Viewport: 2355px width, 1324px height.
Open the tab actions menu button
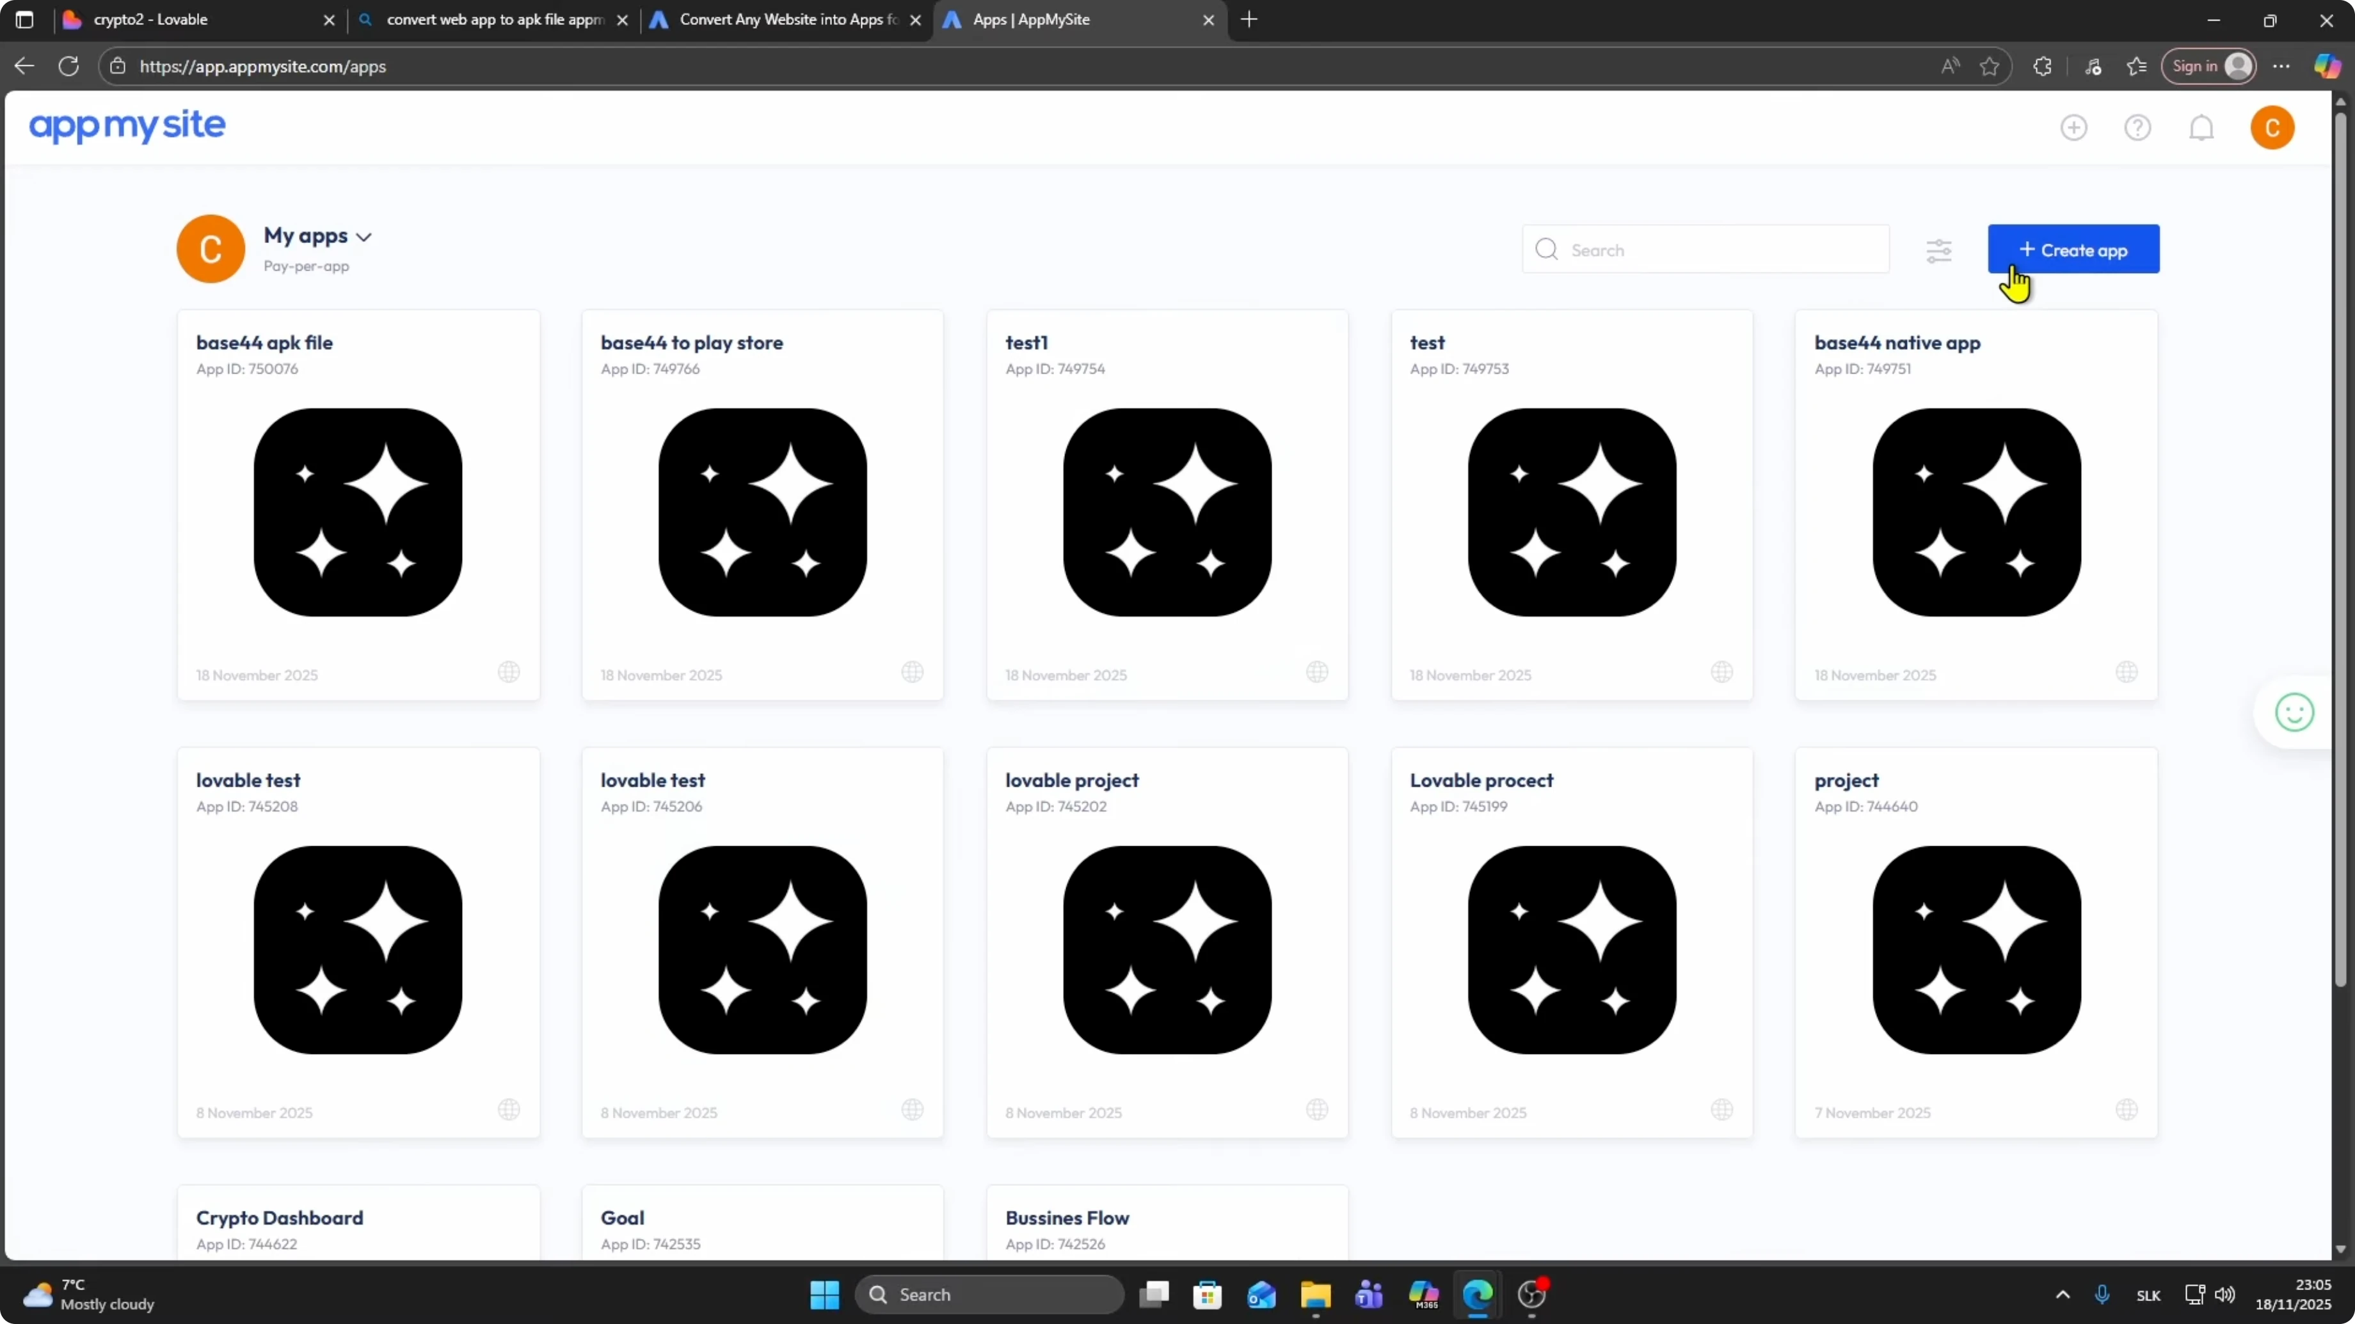click(x=25, y=20)
